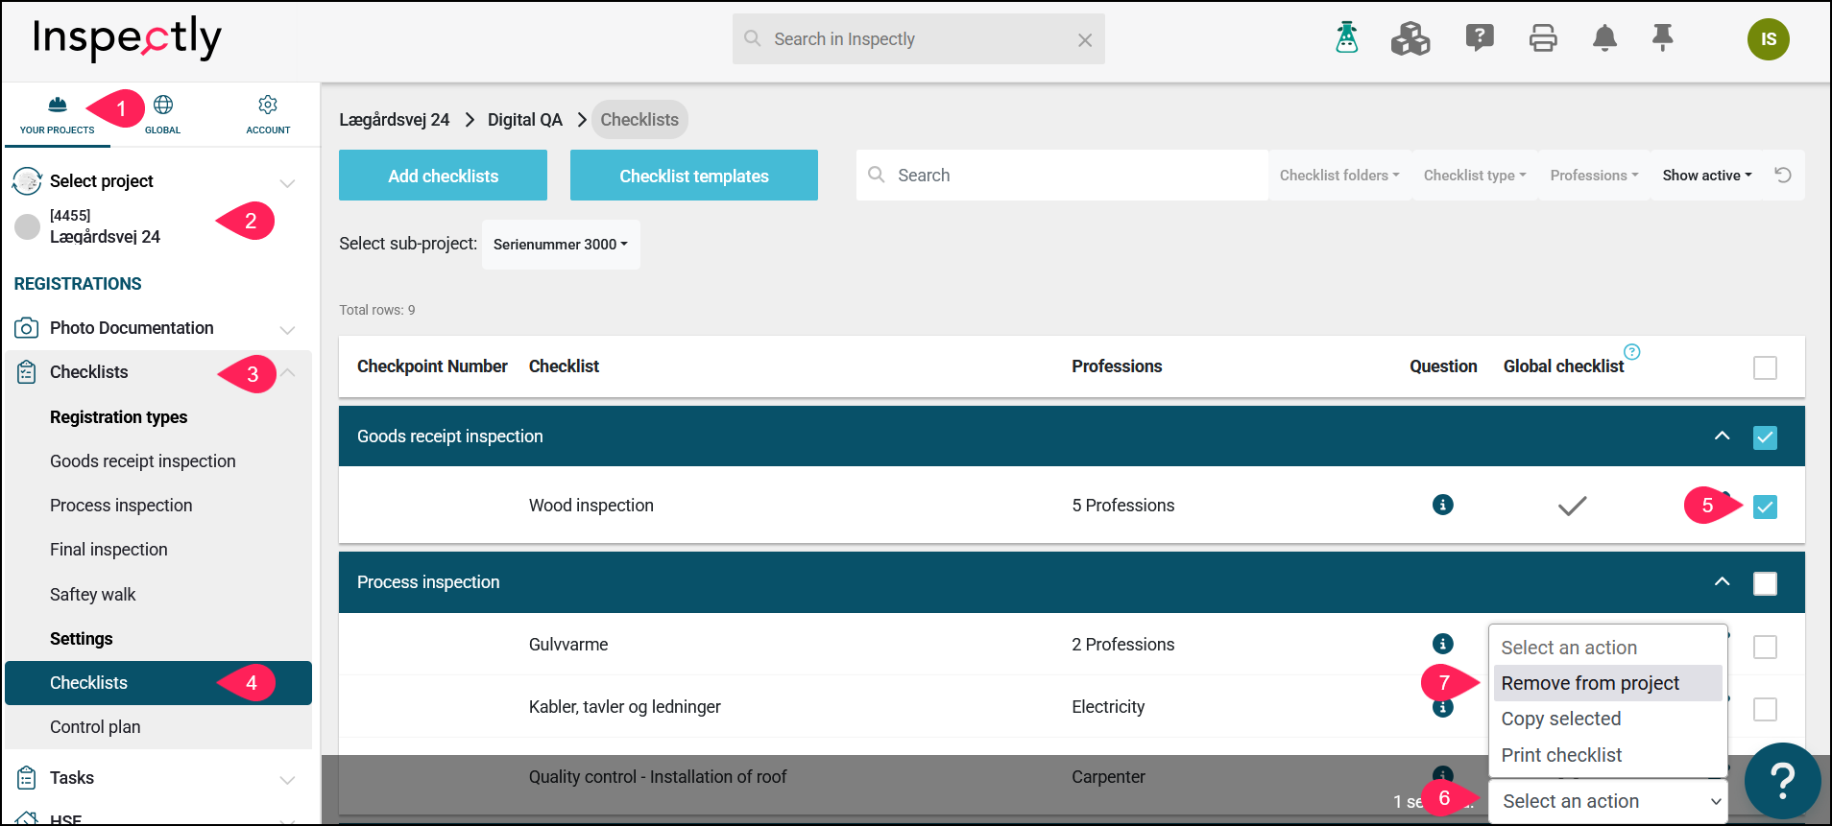The width and height of the screenshot is (1832, 826).
Task: Collapse the Checklists sidebar section
Action: 289,372
